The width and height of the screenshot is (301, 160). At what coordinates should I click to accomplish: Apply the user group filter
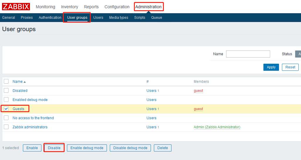click(x=271, y=67)
